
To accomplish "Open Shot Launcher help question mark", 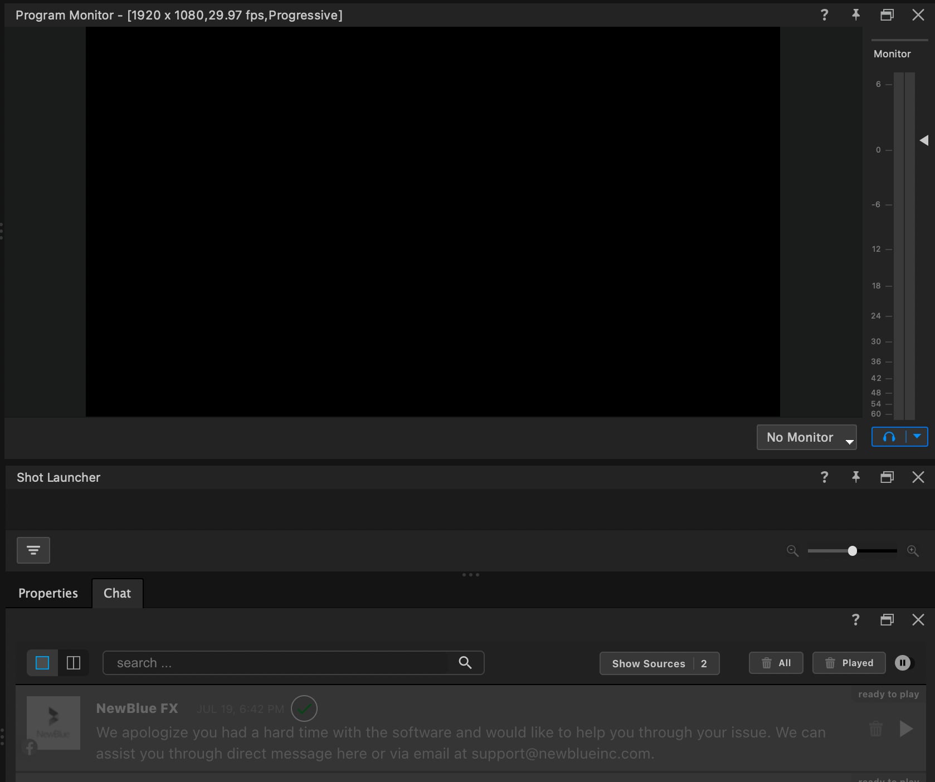I will [825, 477].
